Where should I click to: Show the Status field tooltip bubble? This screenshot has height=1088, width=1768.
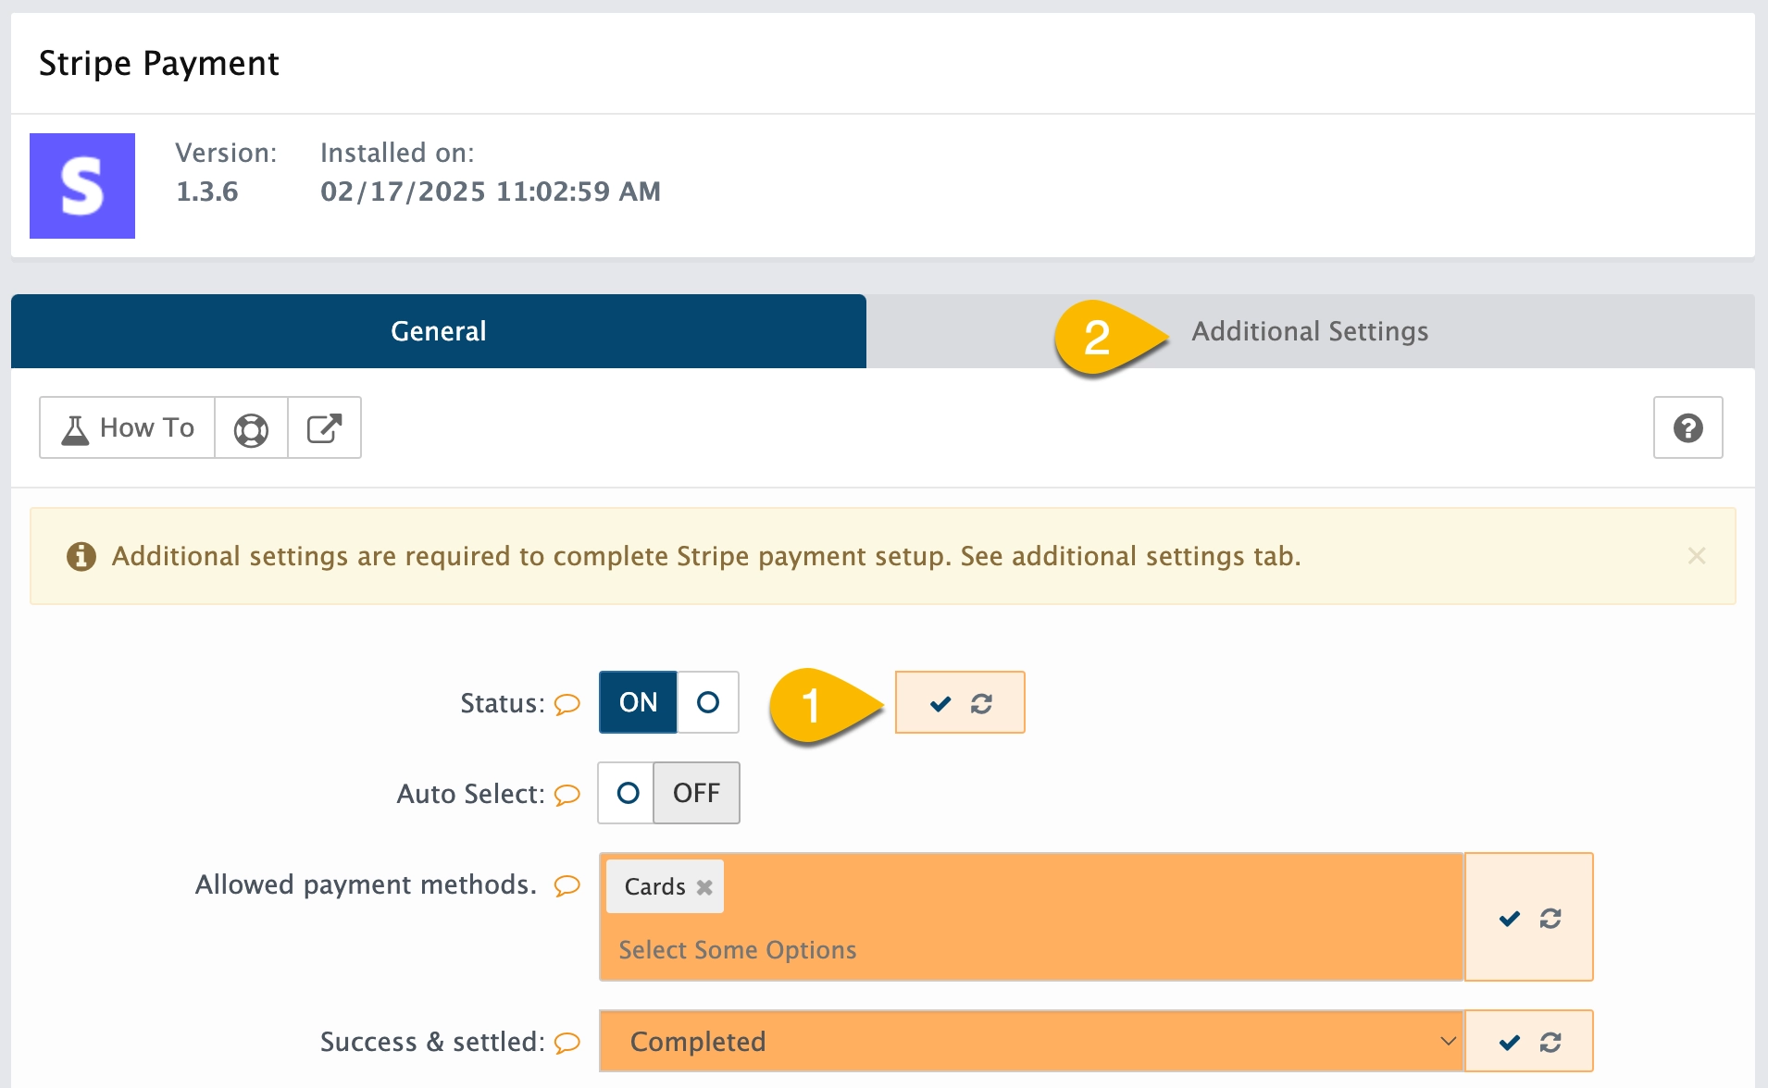(x=567, y=704)
